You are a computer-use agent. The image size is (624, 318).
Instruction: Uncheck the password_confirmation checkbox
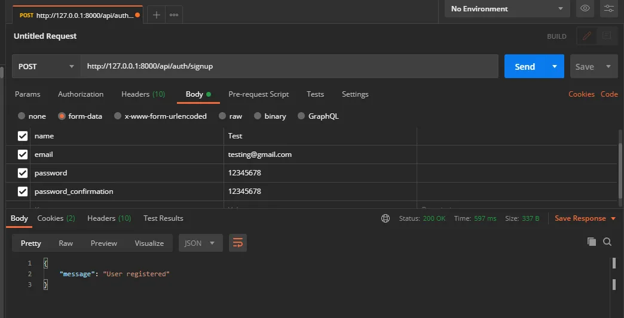23,192
